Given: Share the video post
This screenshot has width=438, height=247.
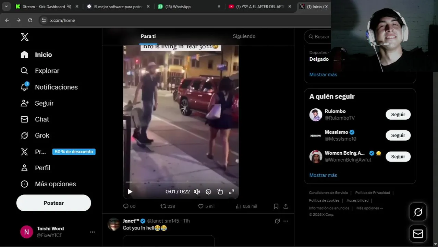Looking at the screenshot, I should point(286,206).
